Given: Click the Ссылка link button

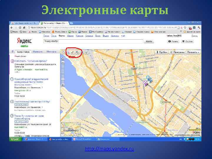Looking at the screenshot, I should point(187,42).
